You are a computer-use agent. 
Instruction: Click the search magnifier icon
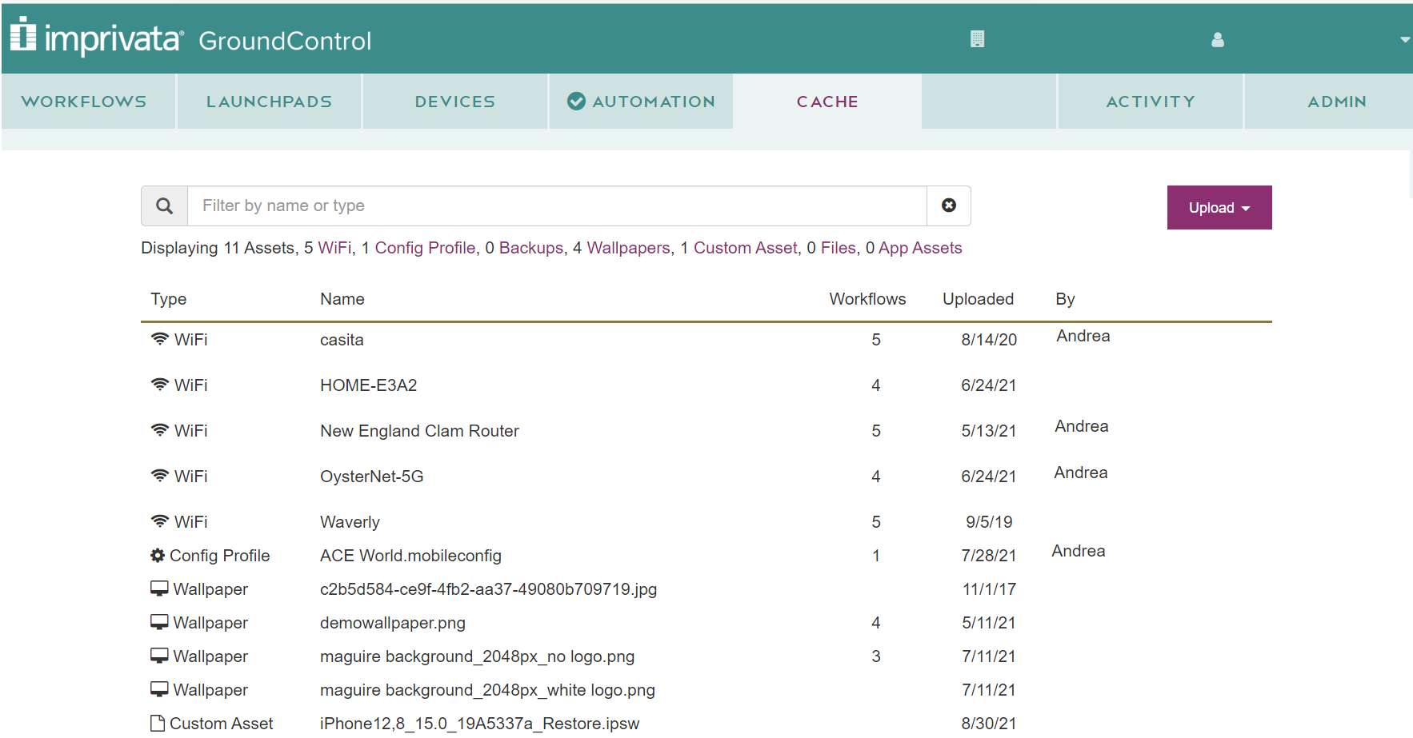164,206
